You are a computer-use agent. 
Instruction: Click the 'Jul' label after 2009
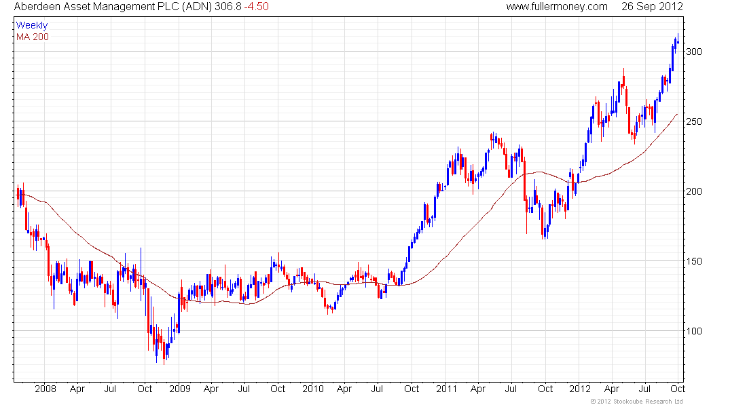[244, 389]
